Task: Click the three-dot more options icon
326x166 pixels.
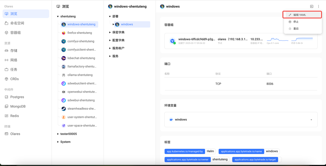Action: [x=318, y=7]
